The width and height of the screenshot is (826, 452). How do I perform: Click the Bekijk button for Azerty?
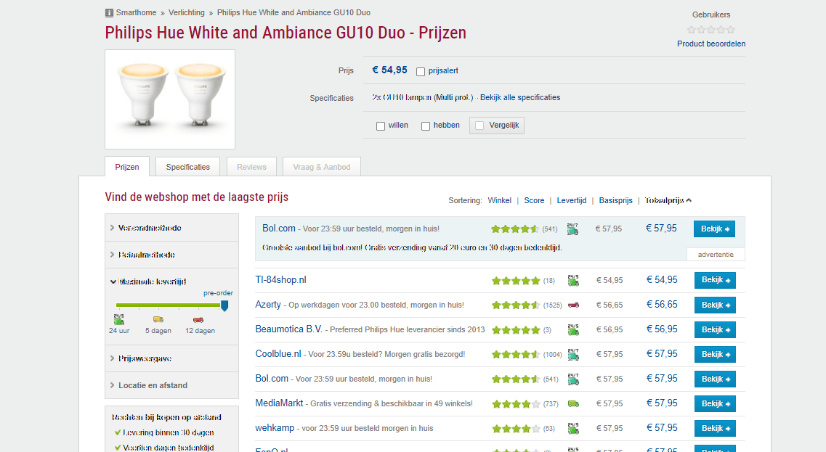[715, 305]
